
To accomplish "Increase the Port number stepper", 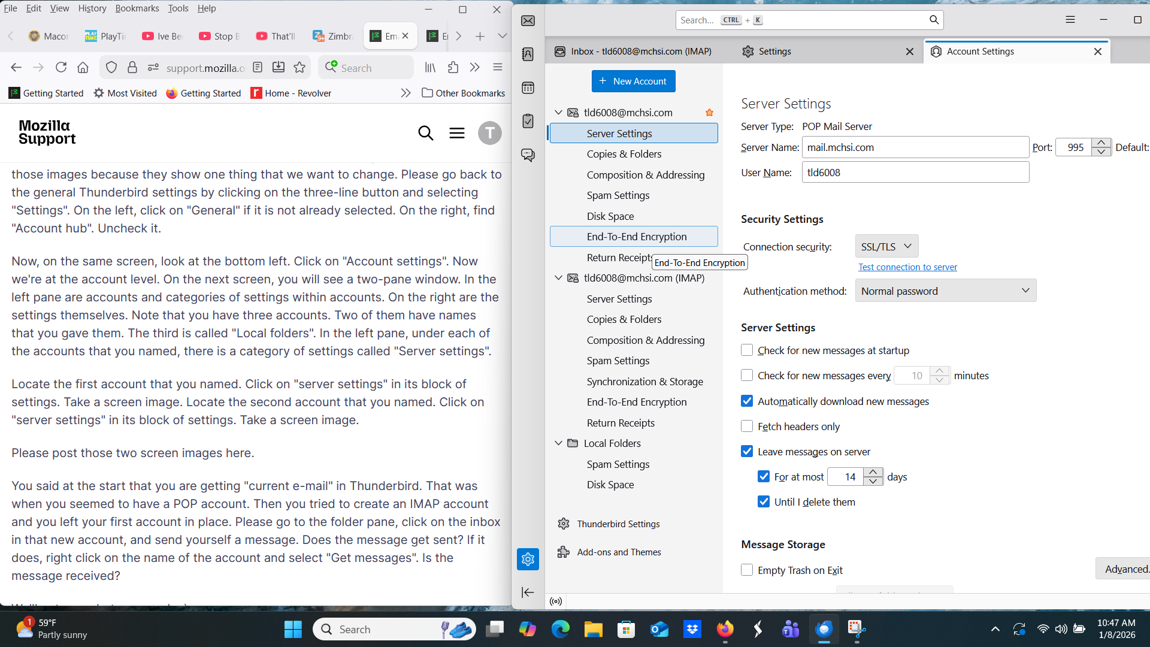I will (x=1101, y=143).
